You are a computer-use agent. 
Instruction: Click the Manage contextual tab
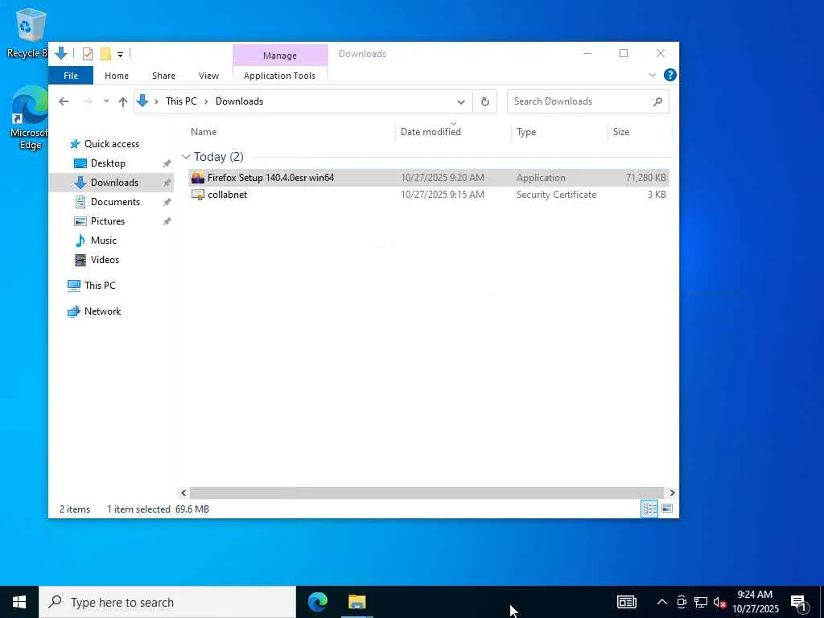coord(280,56)
